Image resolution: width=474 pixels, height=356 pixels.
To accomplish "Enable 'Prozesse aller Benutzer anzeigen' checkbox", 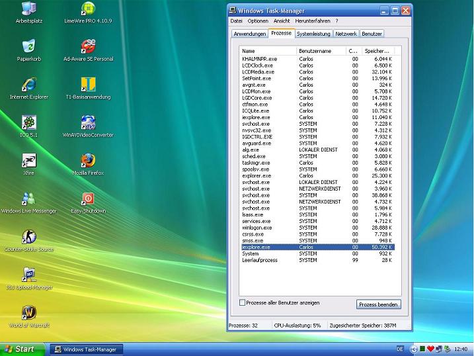I will pos(243,303).
